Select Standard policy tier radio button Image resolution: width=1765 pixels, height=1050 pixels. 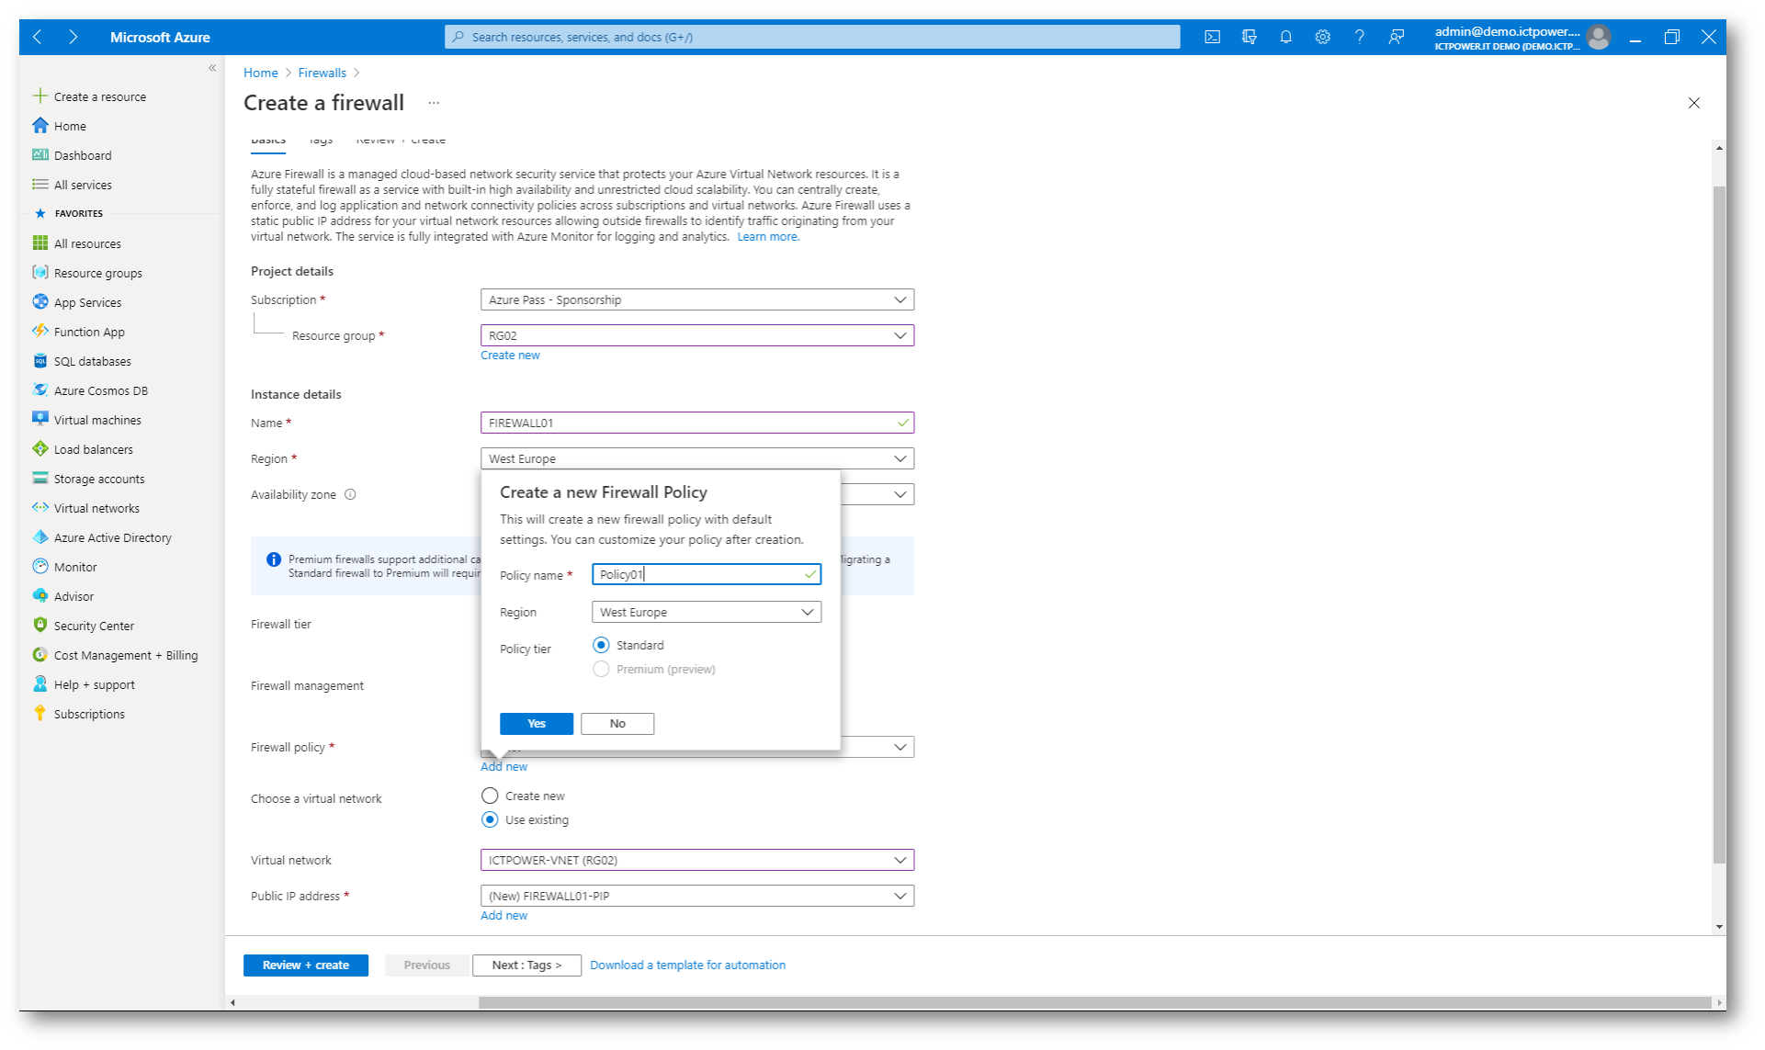tap(601, 646)
